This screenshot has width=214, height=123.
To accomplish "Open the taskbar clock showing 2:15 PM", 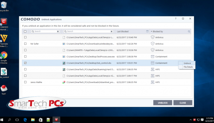I will [209, 120].
